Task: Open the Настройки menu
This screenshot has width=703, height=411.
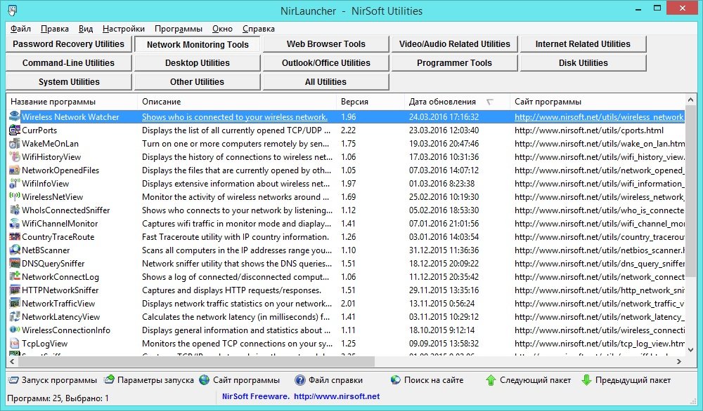Action: (x=123, y=29)
